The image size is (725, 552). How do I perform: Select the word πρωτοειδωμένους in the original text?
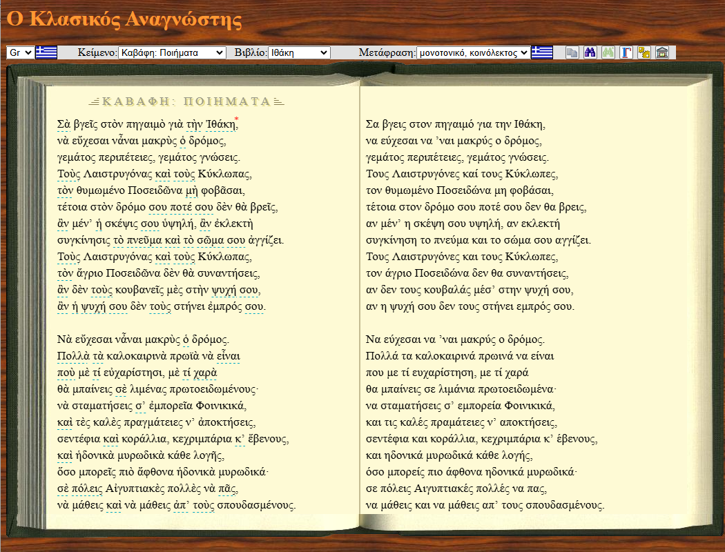[213, 389]
